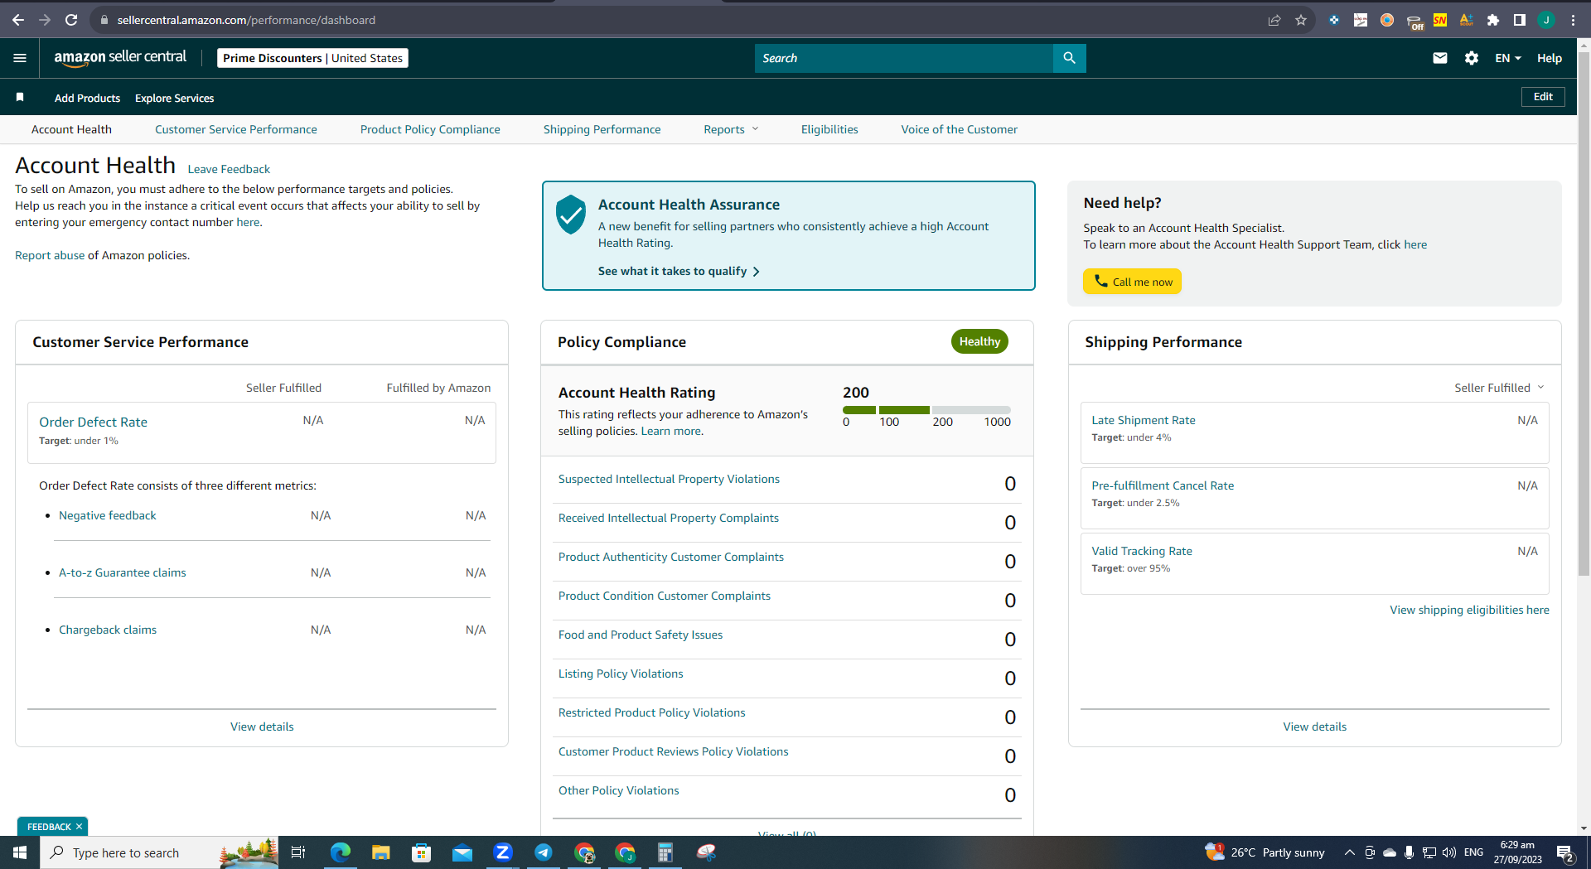Open Suspected Intellectual Property Violations
Image resolution: width=1591 pixels, height=869 pixels.
(669, 479)
